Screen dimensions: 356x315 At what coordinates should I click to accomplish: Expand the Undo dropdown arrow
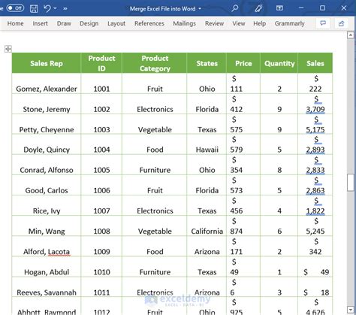tap(55, 8)
